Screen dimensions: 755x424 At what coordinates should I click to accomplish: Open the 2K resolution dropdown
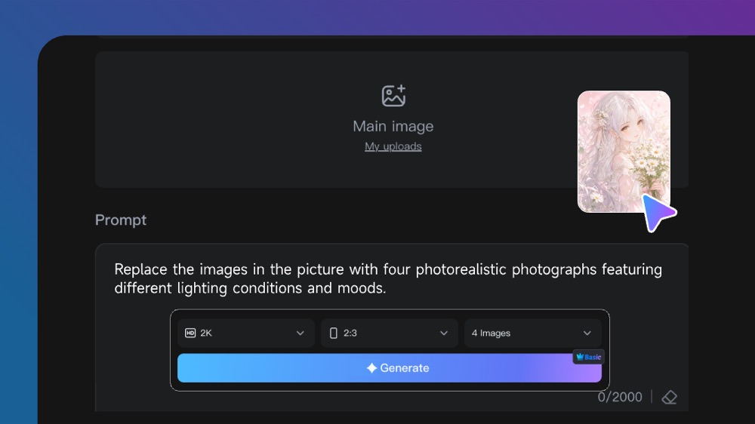[245, 333]
